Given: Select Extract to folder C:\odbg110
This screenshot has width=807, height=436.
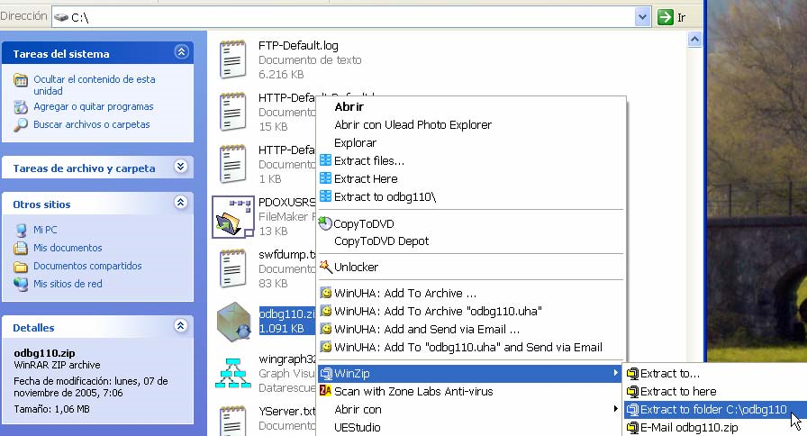Looking at the screenshot, I should click(x=713, y=409).
